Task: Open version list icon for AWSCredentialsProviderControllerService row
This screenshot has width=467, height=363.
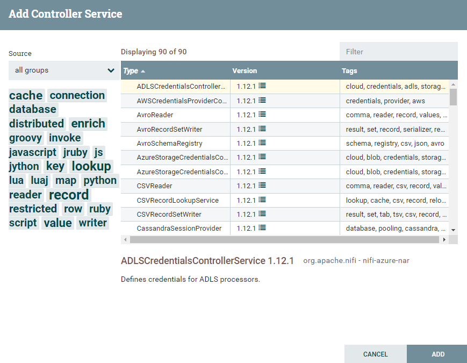Action: [262, 100]
